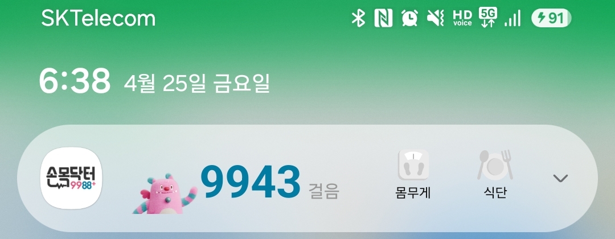This screenshot has width=615, height=239.
Task: Open the weight scale icon
Action: (413, 165)
